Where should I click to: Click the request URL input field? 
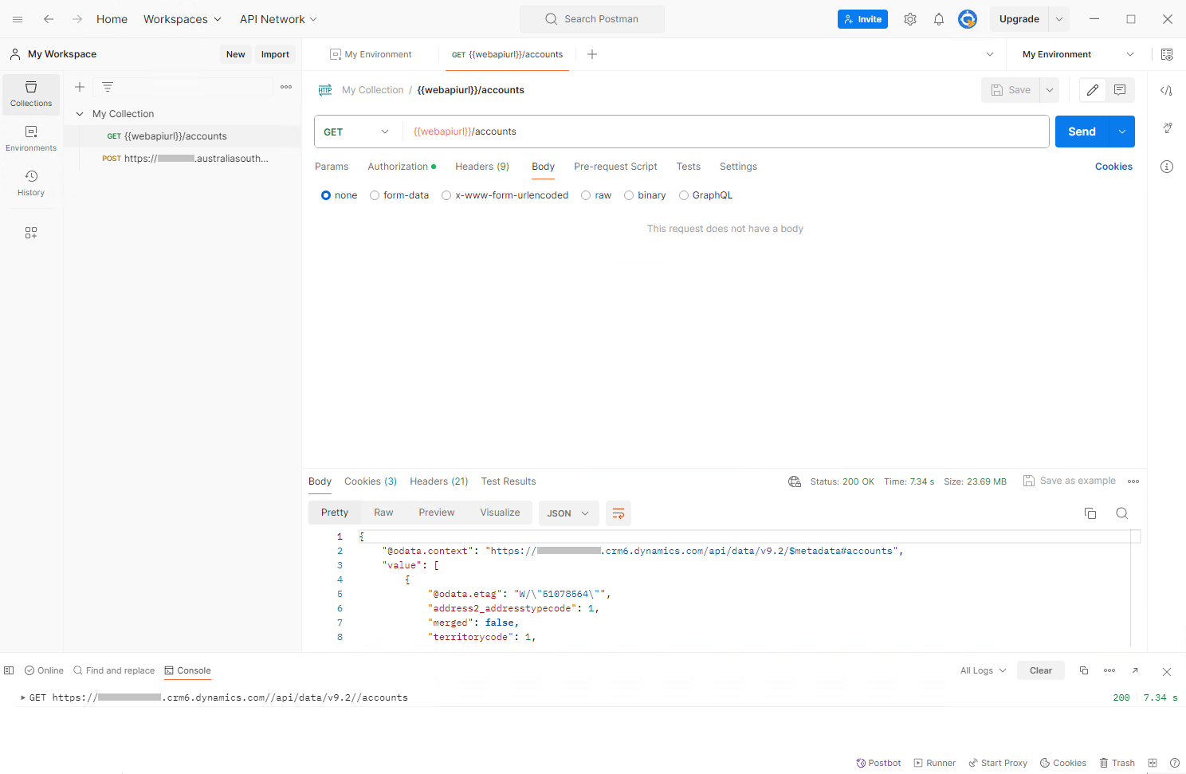pos(717,132)
